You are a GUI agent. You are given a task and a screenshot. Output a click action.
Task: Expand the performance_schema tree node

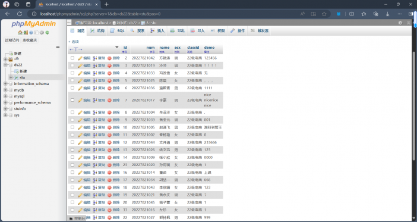point(5,102)
